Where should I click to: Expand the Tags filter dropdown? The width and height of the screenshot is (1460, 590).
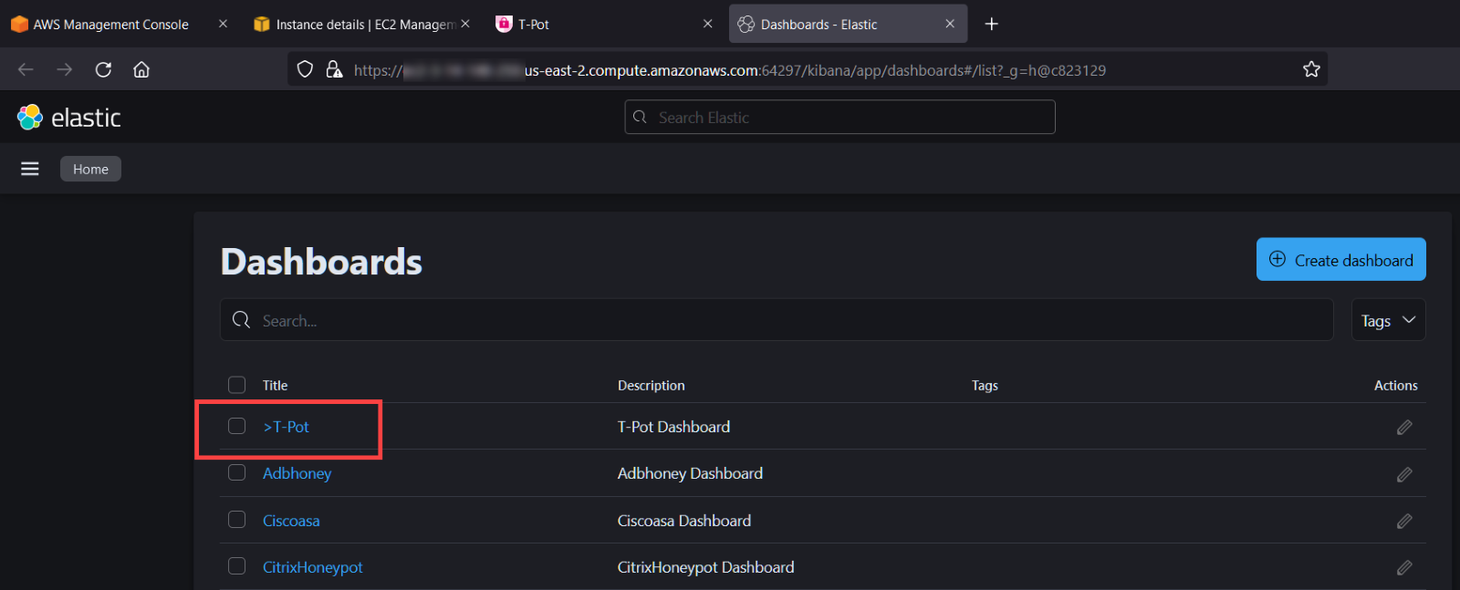click(x=1388, y=320)
